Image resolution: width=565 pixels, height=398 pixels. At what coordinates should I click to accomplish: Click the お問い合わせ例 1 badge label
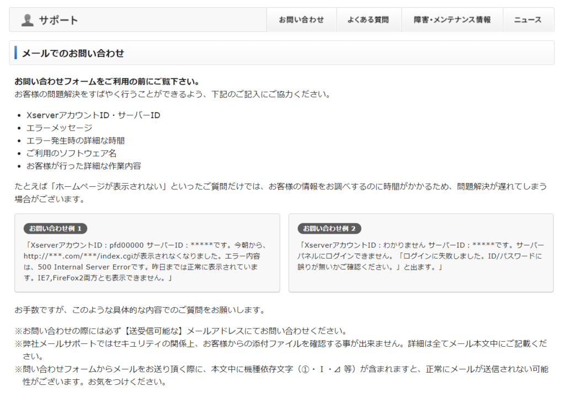55,228
